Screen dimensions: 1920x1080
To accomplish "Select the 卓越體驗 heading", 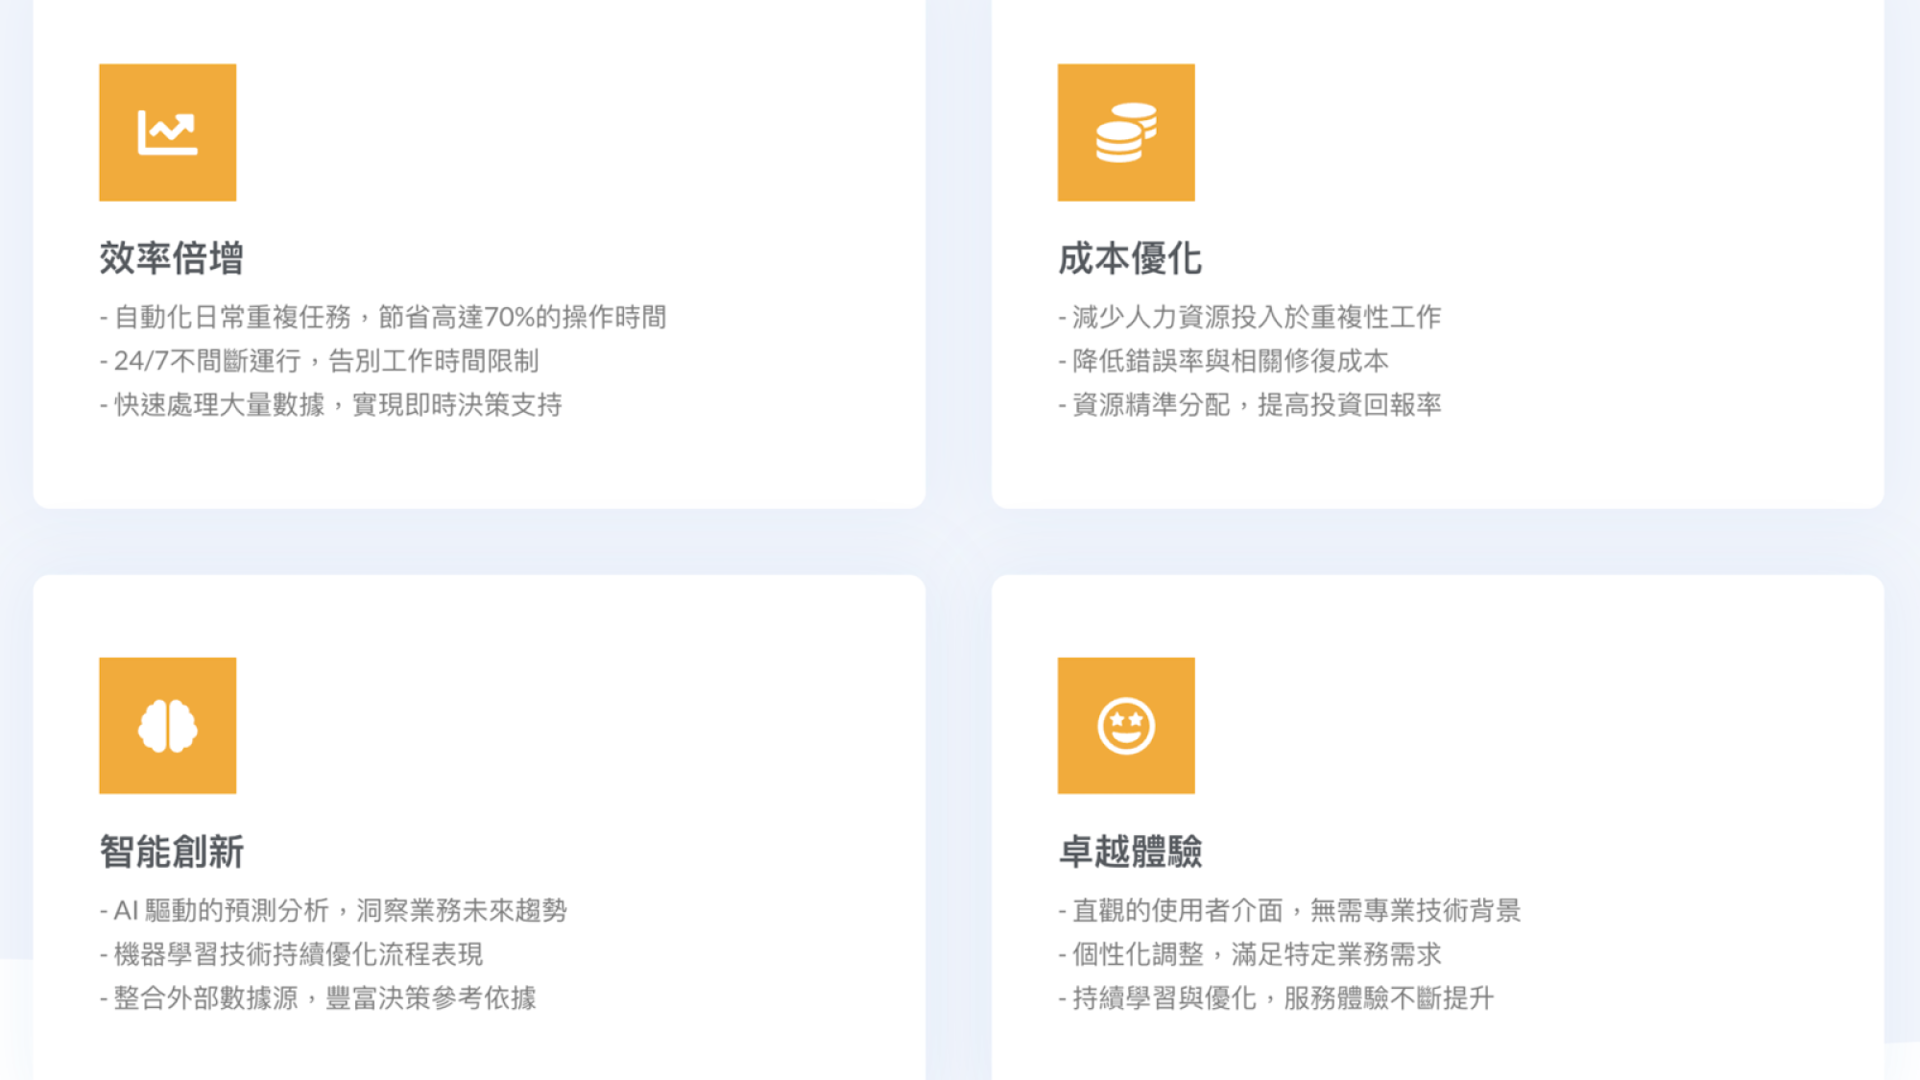I will (x=1130, y=852).
